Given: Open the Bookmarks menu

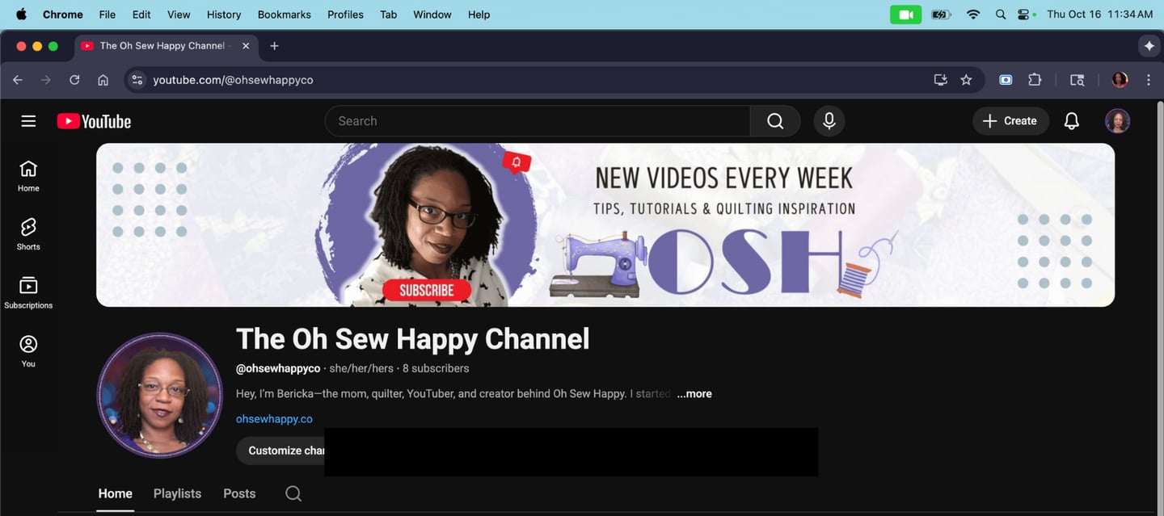Looking at the screenshot, I should 285,15.
